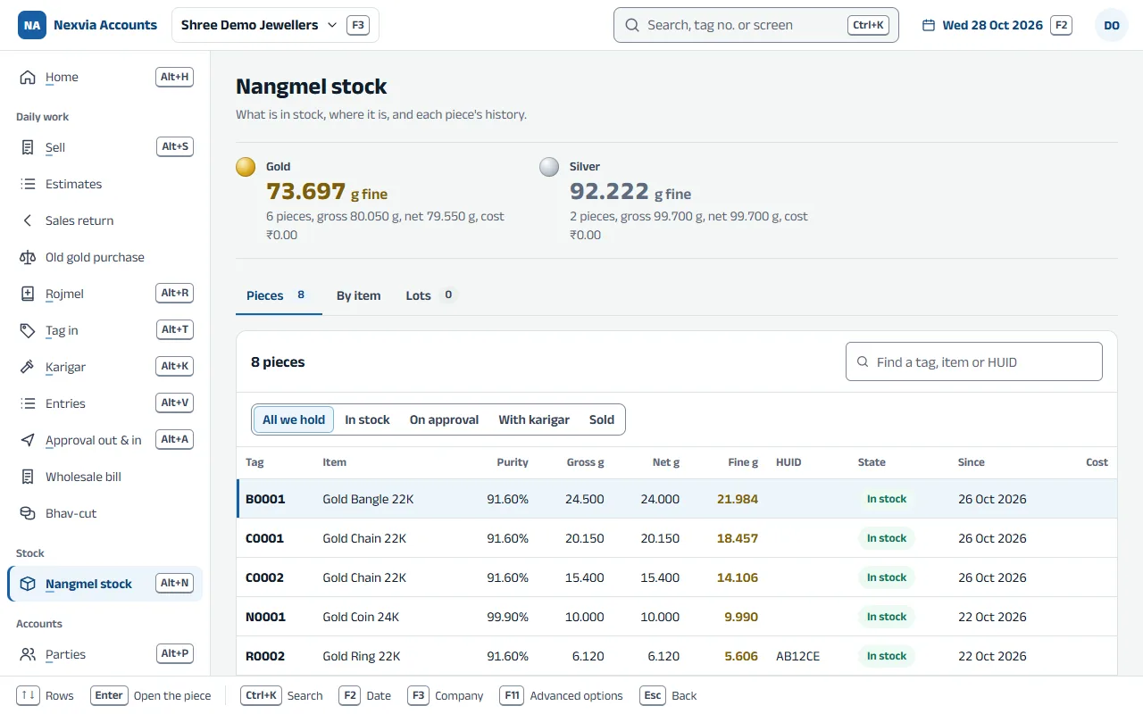Click the Nexvia Accounts NA logo
The width and height of the screenshot is (1143, 714).
pyautogui.click(x=32, y=25)
